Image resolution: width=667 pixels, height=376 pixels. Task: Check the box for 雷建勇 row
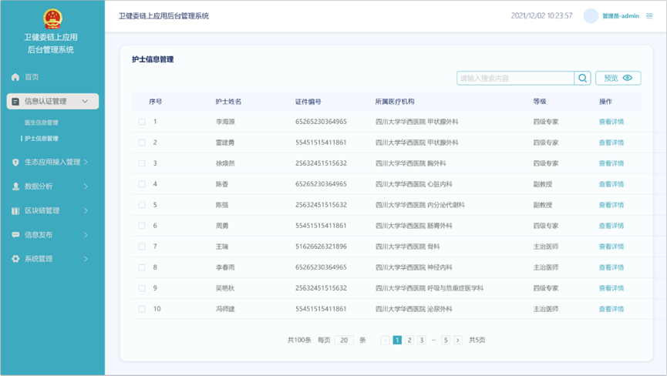tap(142, 143)
